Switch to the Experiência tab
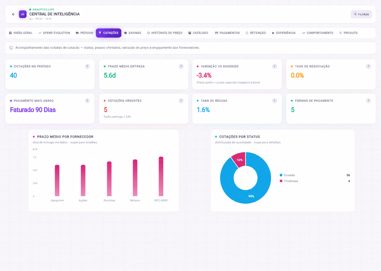The height and width of the screenshot is (271, 381). [x=284, y=33]
